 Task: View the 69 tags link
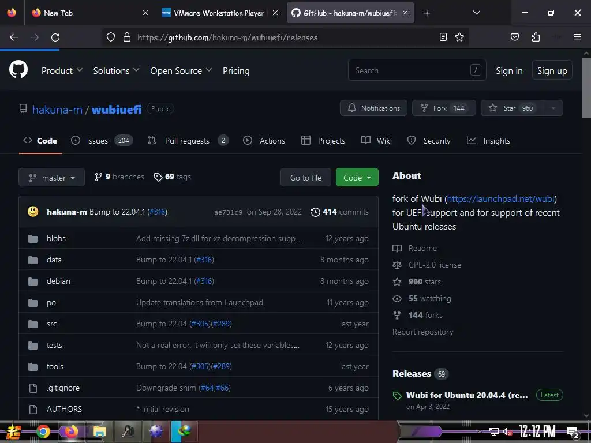pyautogui.click(x=172, y=177)
